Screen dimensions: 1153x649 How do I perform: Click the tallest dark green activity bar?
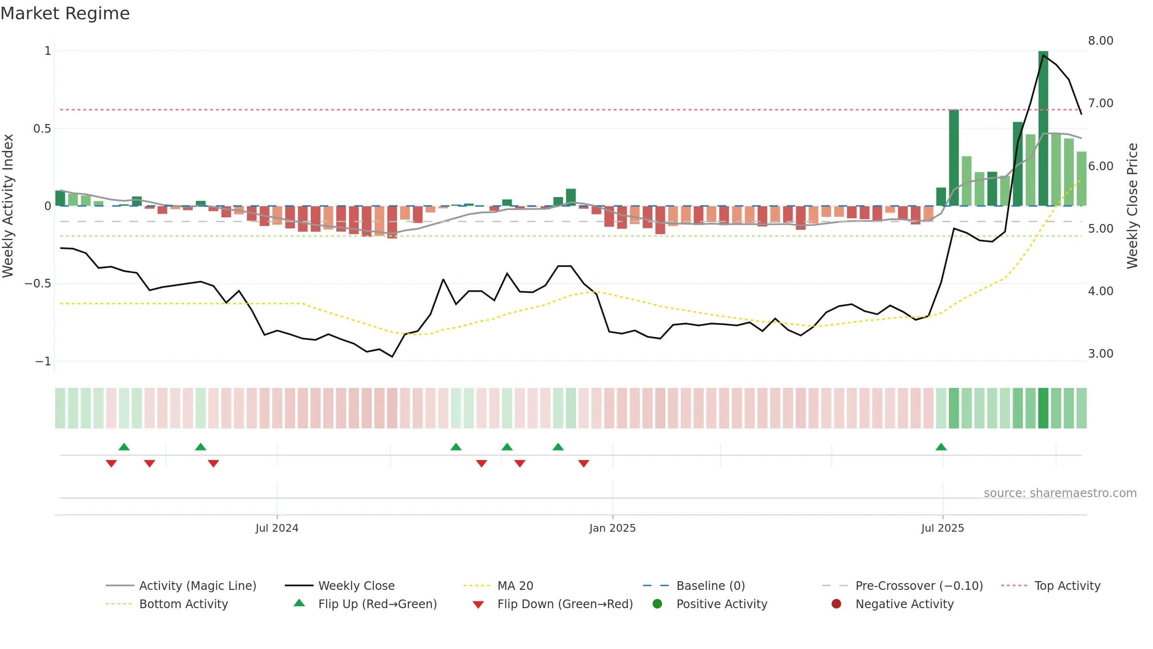tap(1043, 128)
